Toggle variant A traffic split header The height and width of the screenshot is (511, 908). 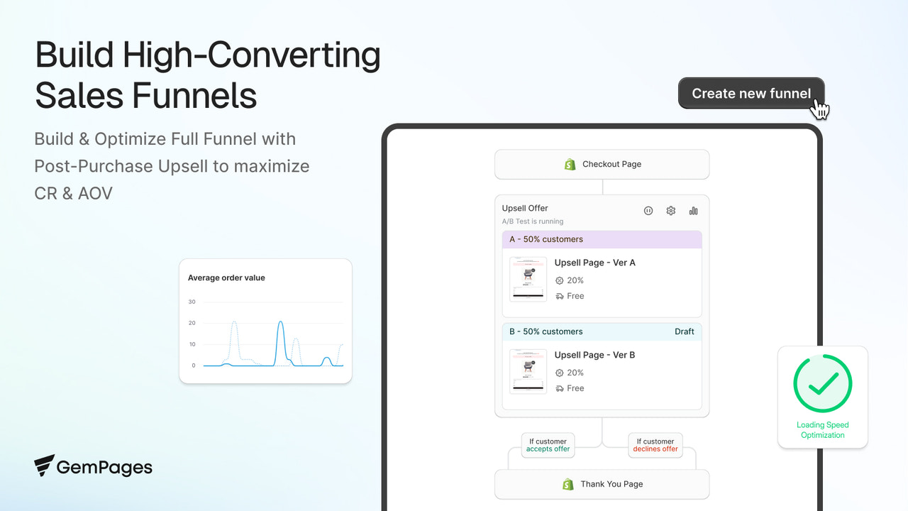[x=602, y=239]
